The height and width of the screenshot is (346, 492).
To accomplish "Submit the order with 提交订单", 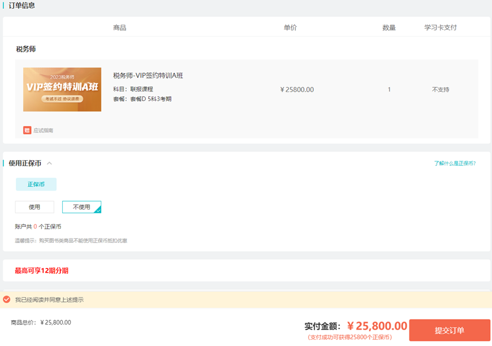I will 449,330.
